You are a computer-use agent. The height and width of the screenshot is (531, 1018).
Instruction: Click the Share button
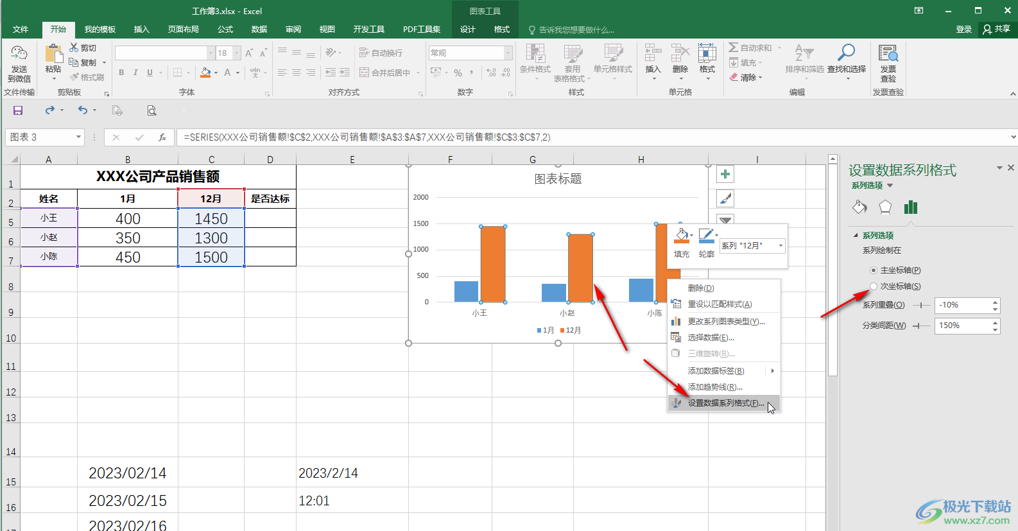(997, 30)
